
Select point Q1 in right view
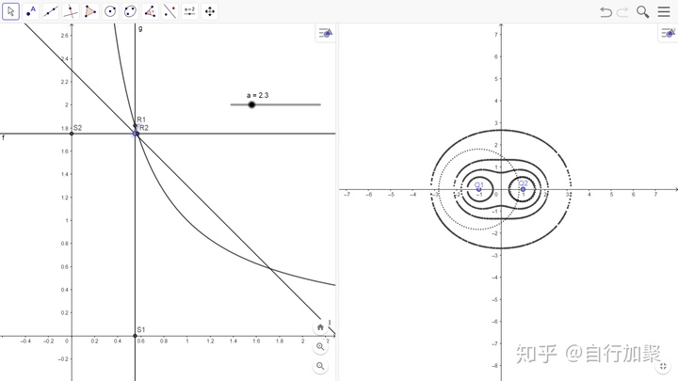click(x=478, y=189)
